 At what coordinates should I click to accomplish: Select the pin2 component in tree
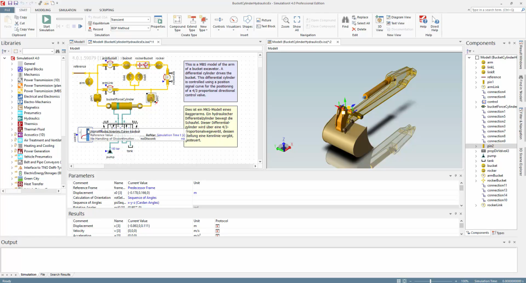(490, 146)
